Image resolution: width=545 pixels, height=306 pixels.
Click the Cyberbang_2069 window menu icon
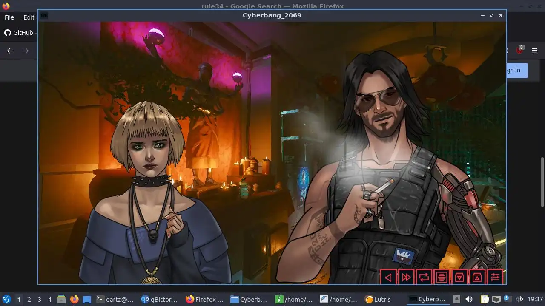44,15
